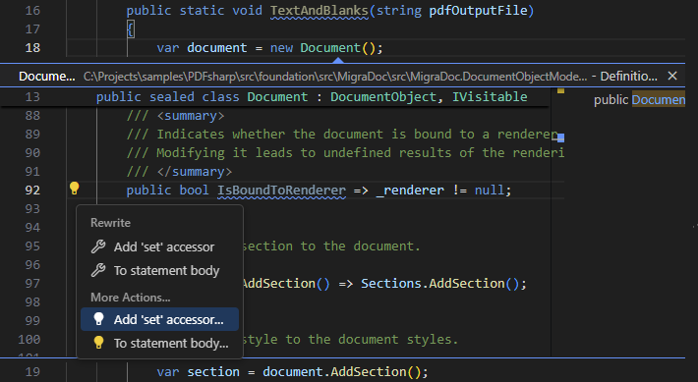Choose To statement body... under More Actions
Screen dimensions: 698x382
click(160, 343)
